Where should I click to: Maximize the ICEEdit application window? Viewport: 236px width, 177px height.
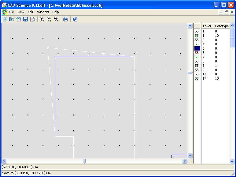pyautogui.click(x=224, y=5)
